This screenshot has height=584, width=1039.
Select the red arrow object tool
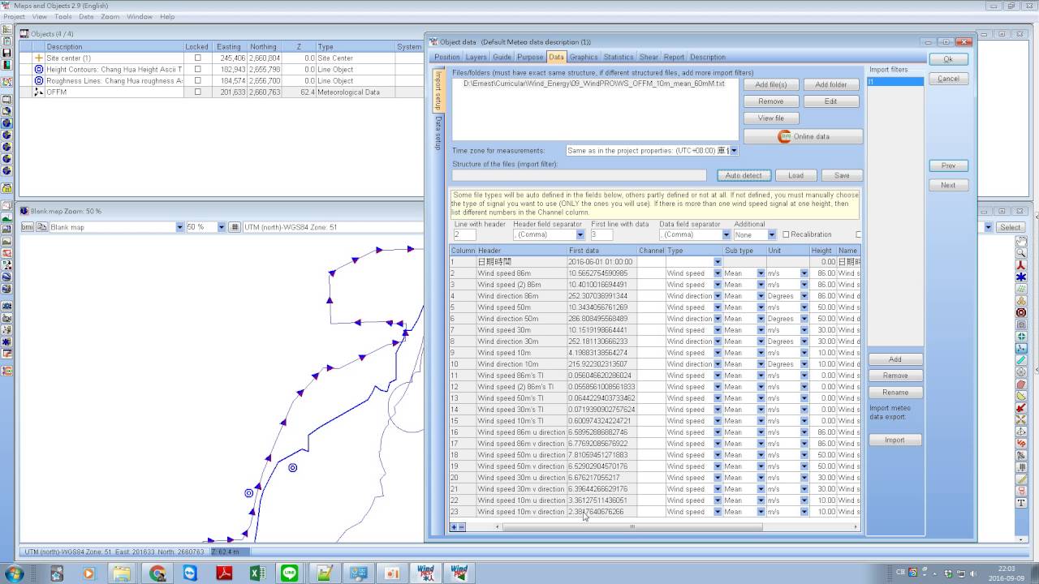[1021, 407]
